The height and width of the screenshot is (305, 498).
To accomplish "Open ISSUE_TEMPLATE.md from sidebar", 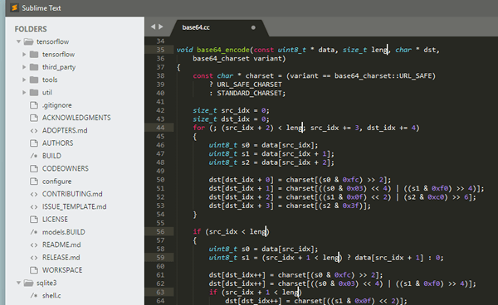I will click(x=75, y=206).
